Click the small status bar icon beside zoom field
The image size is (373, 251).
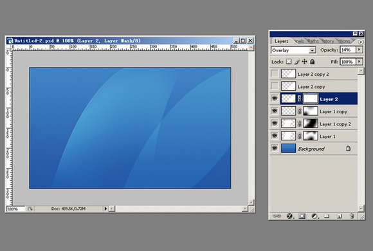pyautogui.click(x=30, y=209)
